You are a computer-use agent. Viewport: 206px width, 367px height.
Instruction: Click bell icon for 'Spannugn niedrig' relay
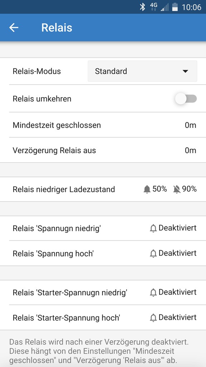pyautogui.click(x=153, y=228)
